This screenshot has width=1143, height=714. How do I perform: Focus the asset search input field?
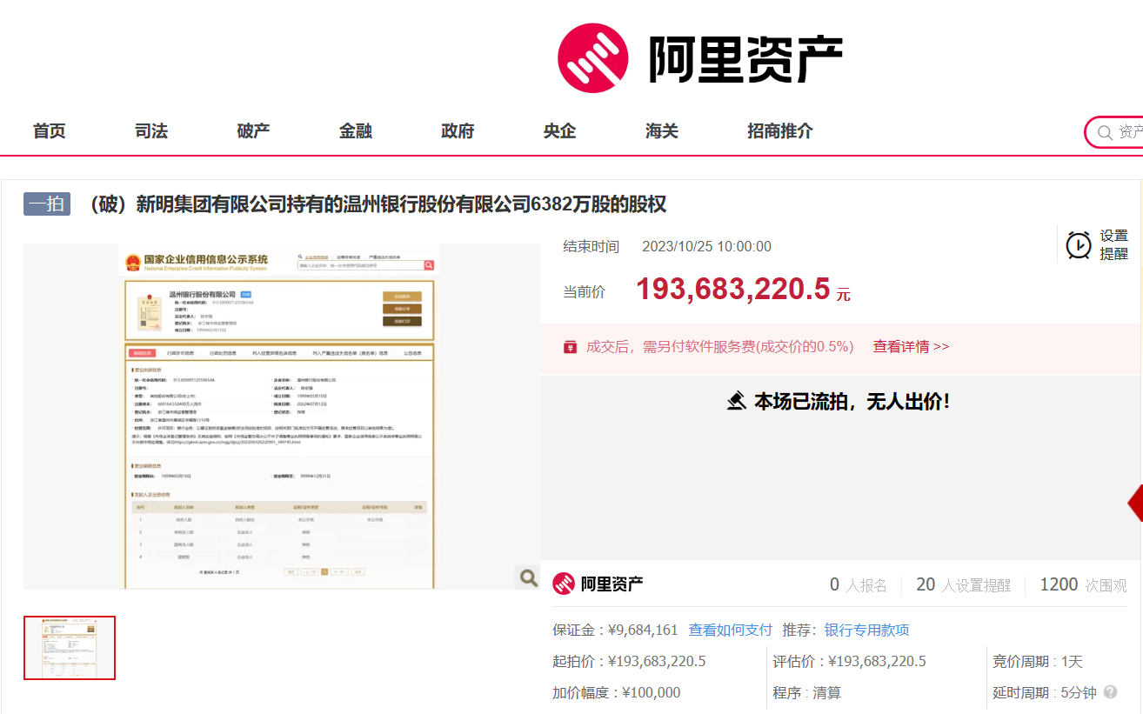coord(1114,132)
